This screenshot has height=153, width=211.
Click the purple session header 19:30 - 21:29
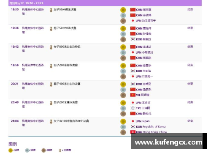[105, 3]
